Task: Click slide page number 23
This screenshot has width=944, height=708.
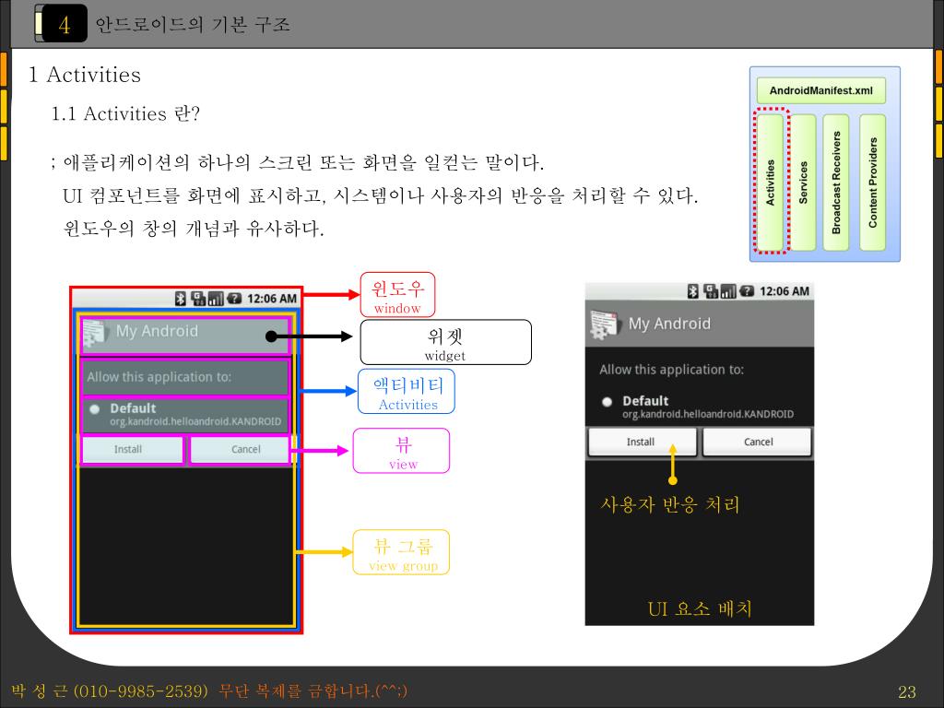Action: 907,691
